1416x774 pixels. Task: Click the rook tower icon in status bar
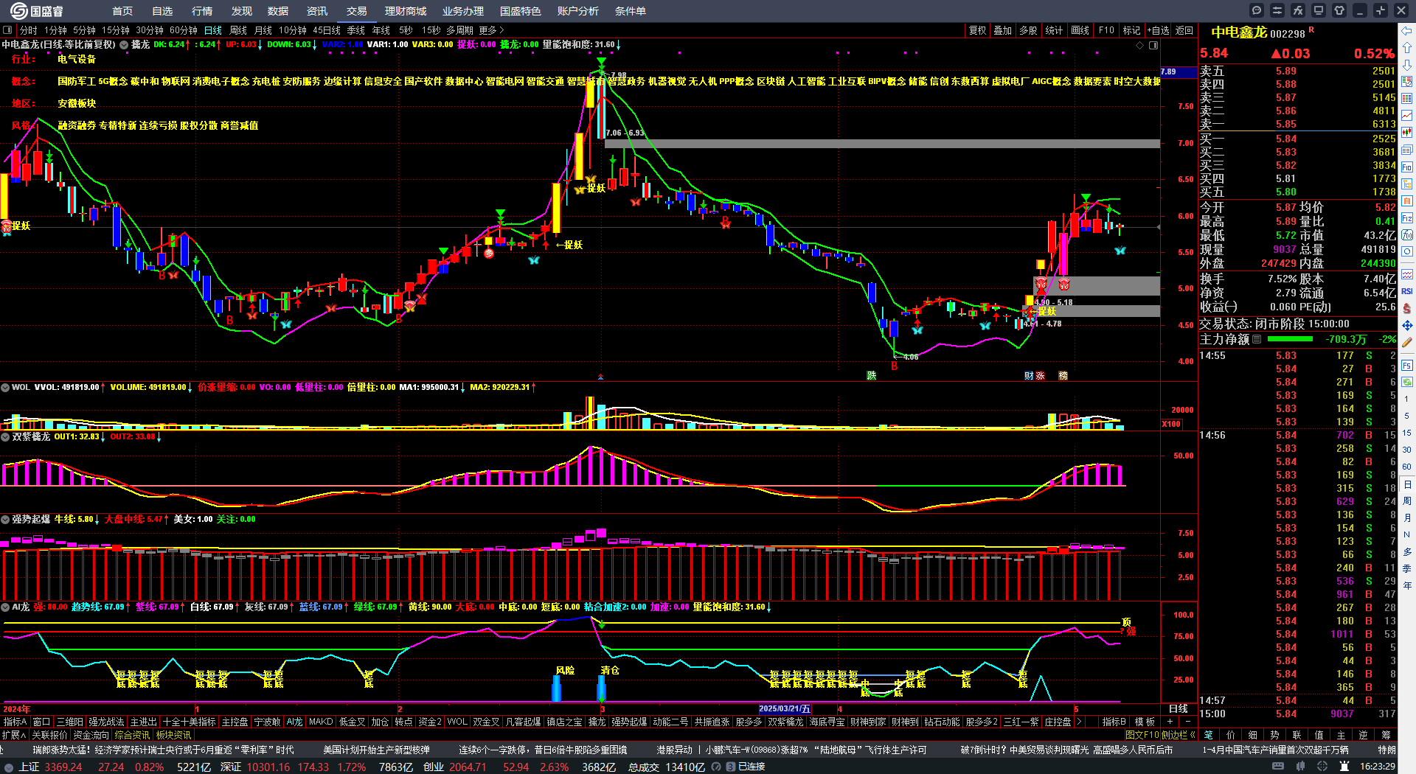pyautogui.click(x=1344, y=767)
